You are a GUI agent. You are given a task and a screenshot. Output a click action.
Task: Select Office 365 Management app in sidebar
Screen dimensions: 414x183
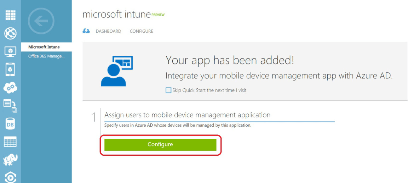coord(46,56)
